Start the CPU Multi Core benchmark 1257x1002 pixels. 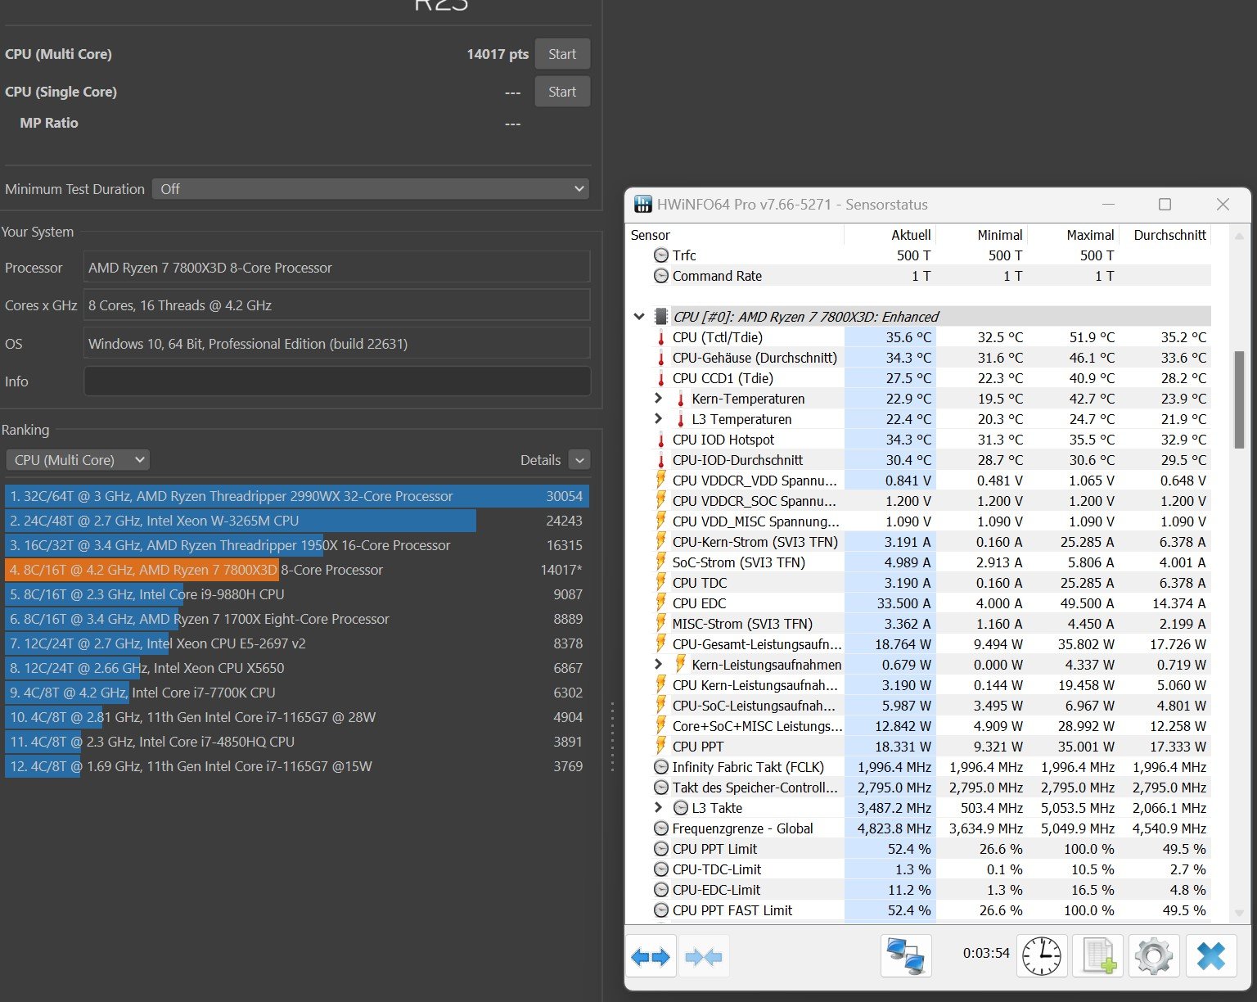click(x=562, y=54)
